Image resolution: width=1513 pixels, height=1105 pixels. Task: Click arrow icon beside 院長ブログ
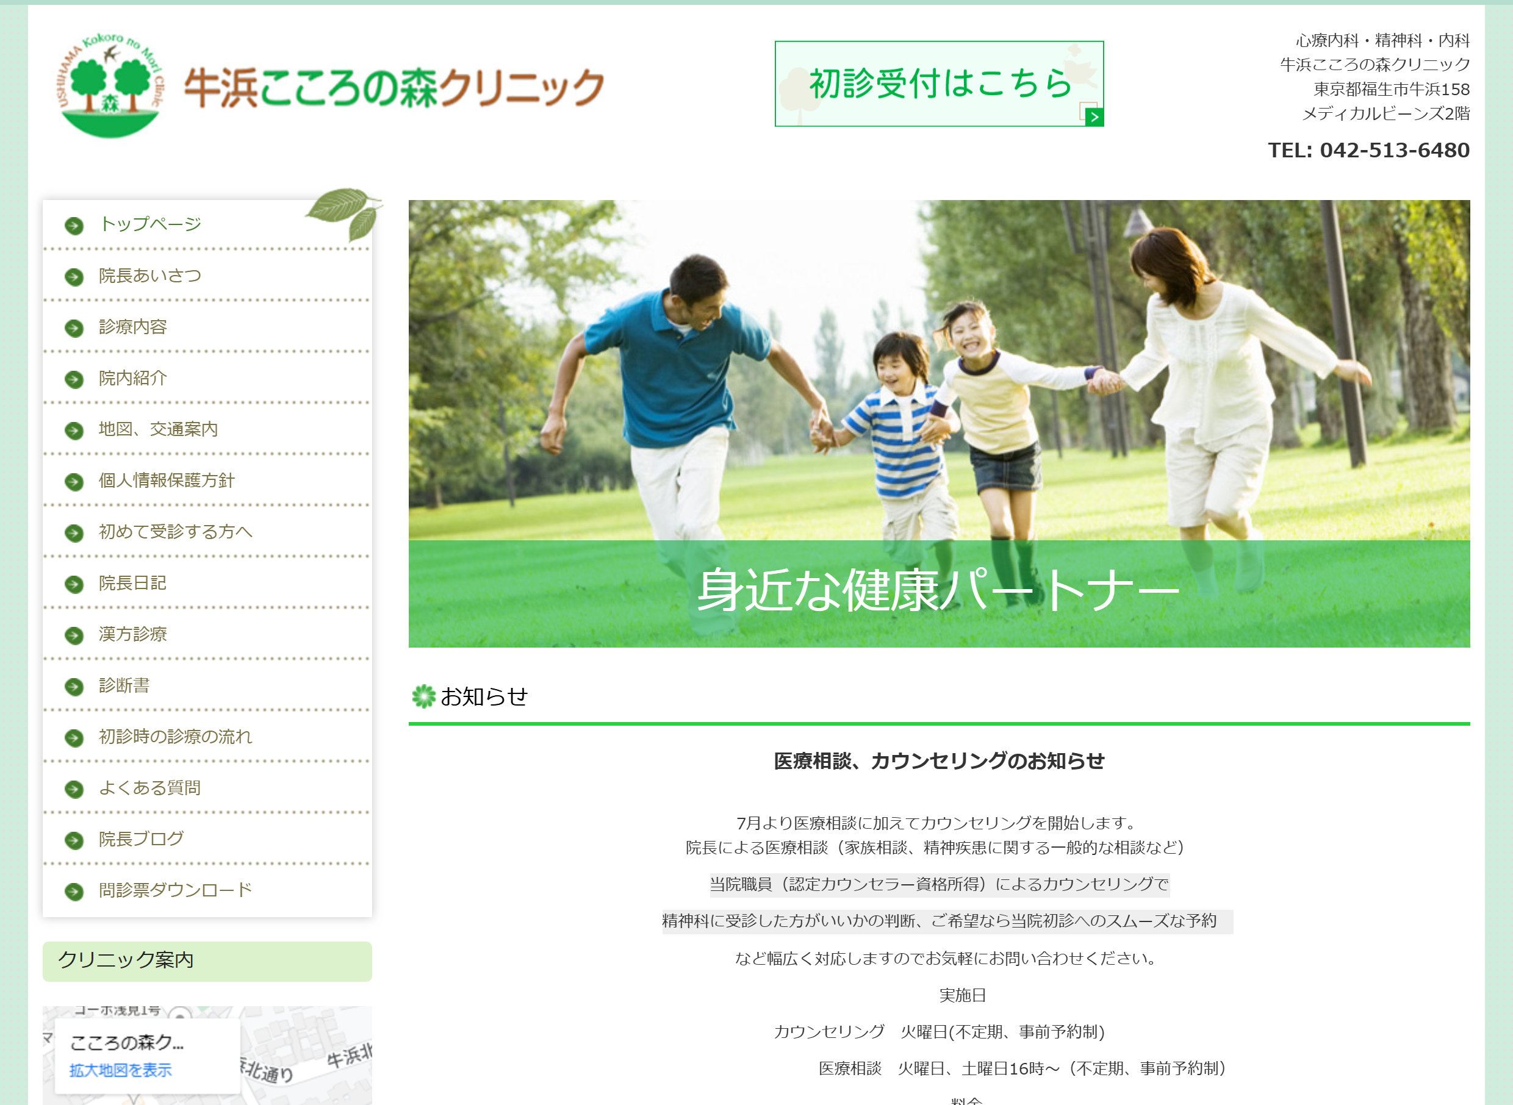click(74, 840)
